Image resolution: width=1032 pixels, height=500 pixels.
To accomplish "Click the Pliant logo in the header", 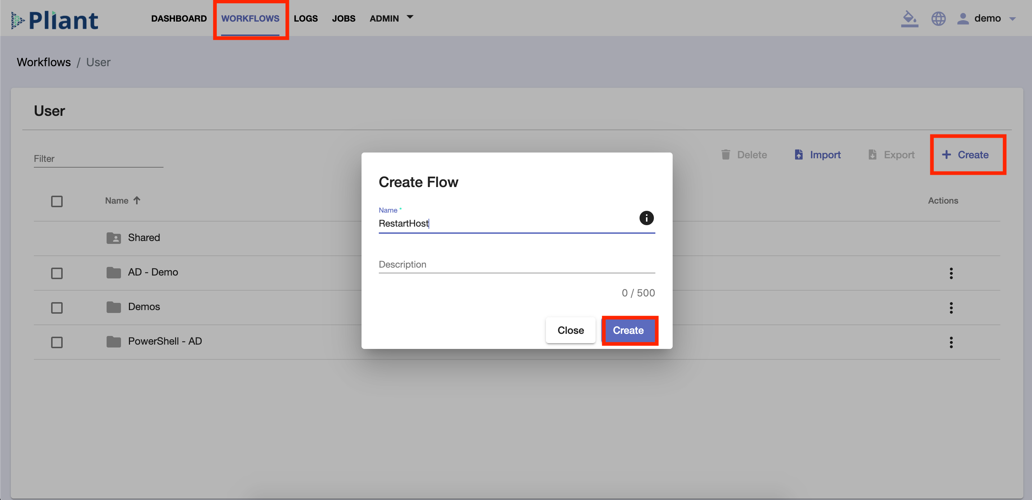I will (x=54, y=19).
